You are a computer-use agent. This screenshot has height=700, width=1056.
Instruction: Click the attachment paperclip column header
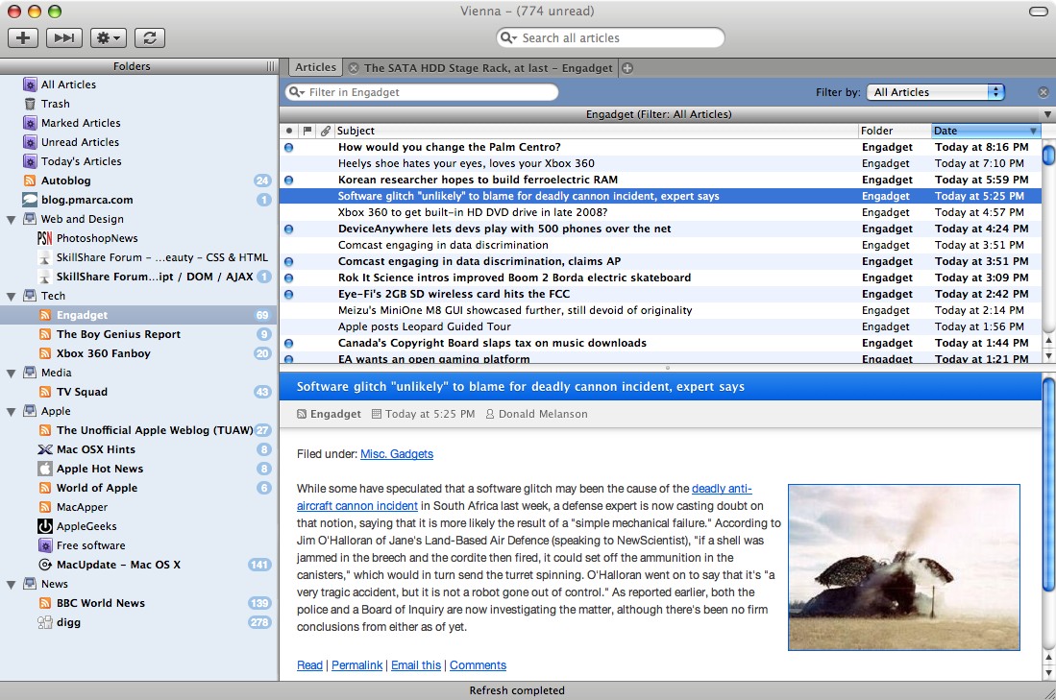pos(326,131)
